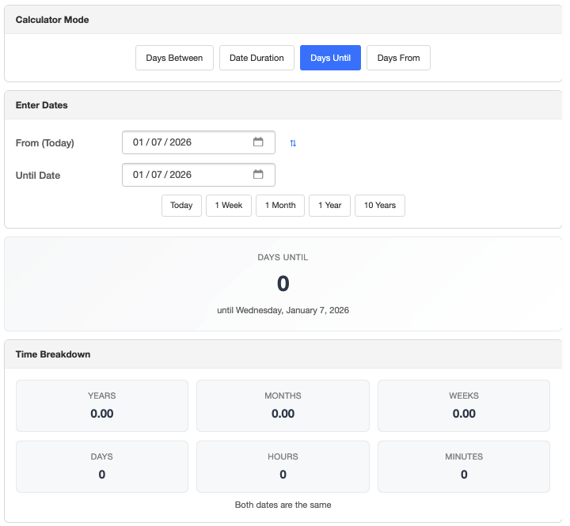Viewport: 570px width, 526px height.
Task: Click month field in Until Date input
Action: point(139,175)
